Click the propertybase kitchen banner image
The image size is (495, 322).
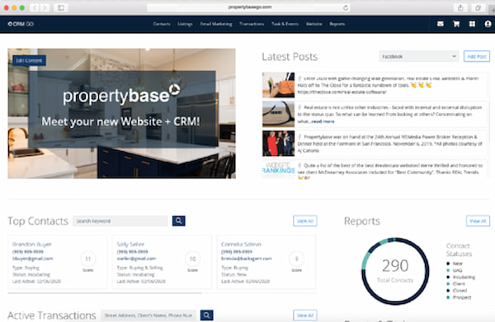(x=121, y=113)
